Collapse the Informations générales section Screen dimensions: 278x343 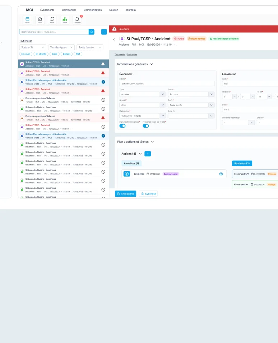(x=152, y=64)
